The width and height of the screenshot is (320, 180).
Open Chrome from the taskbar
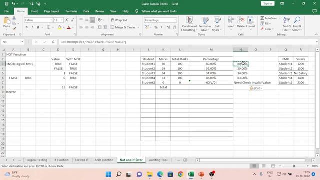pyautogui.click(x=181, y=174)
